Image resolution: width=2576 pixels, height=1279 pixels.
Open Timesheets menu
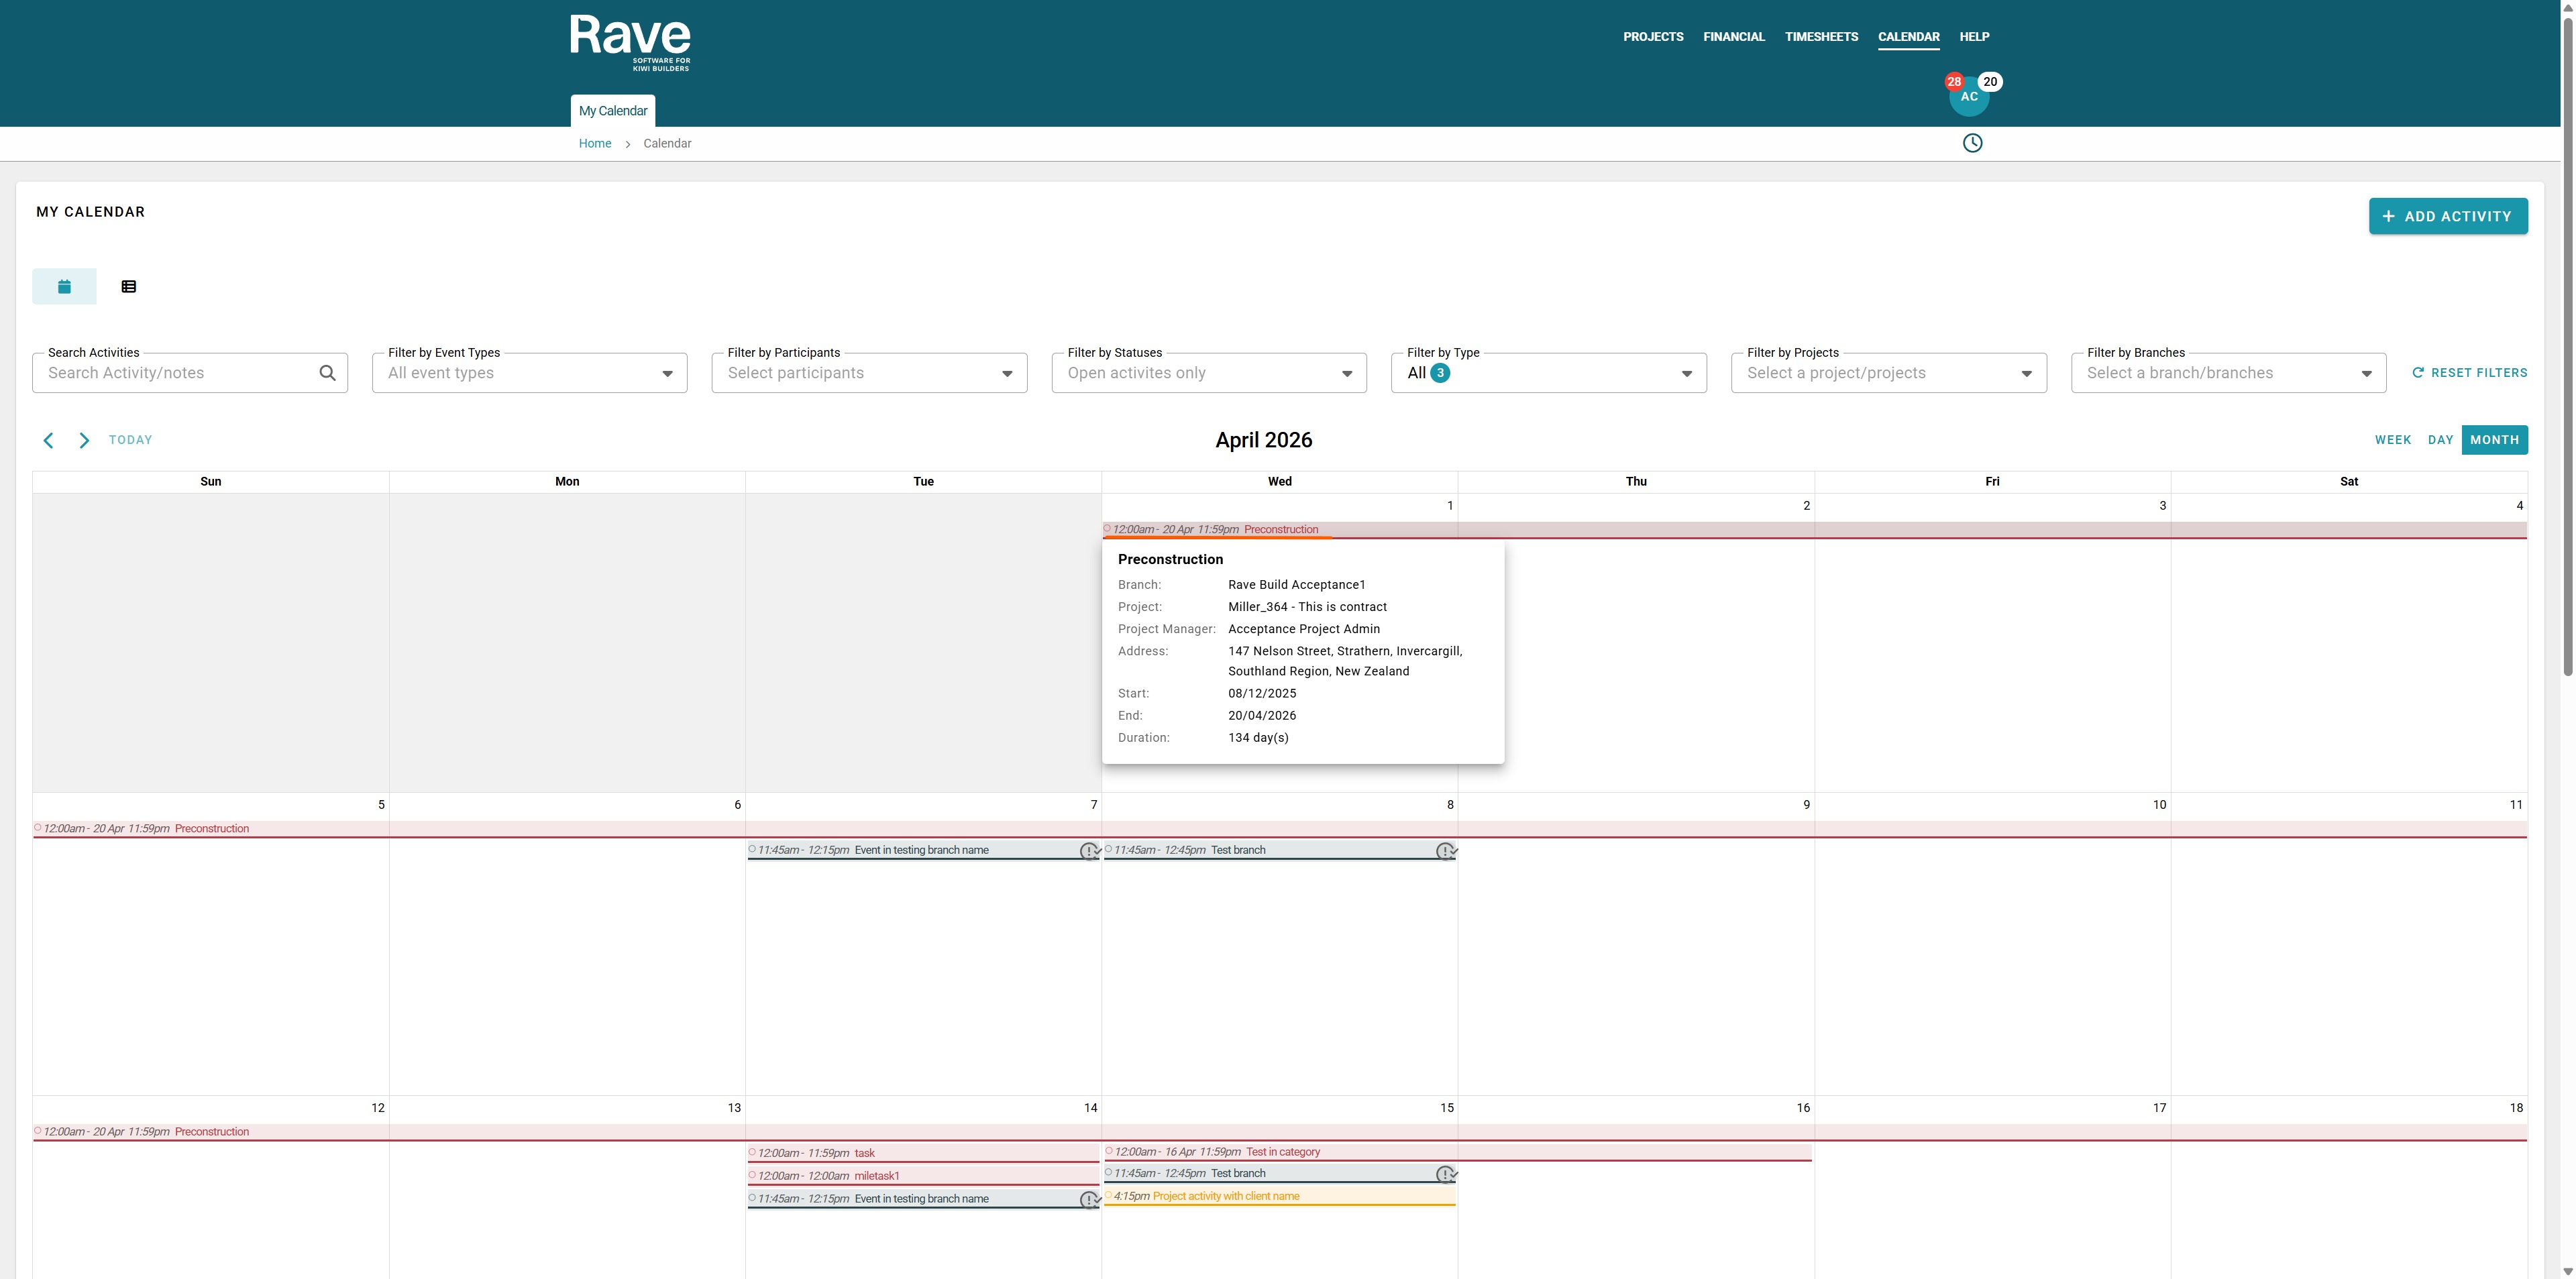pyautogui.click(x=1821, y=37)
